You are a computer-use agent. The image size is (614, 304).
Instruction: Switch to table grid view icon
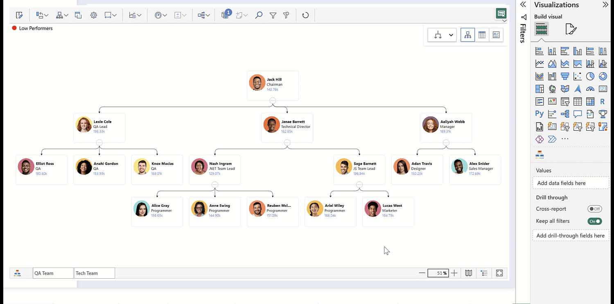tap(482, 35)
